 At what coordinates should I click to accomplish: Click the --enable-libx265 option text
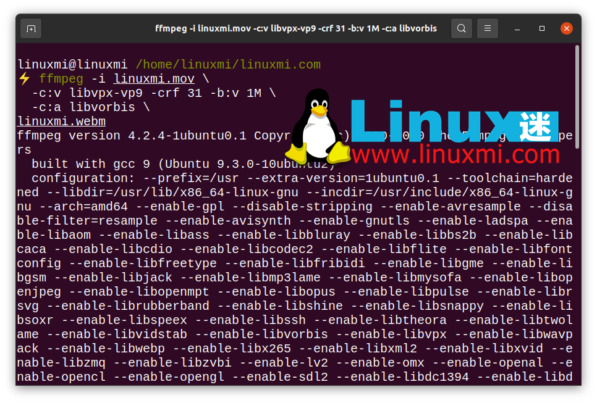coord(232,349)
